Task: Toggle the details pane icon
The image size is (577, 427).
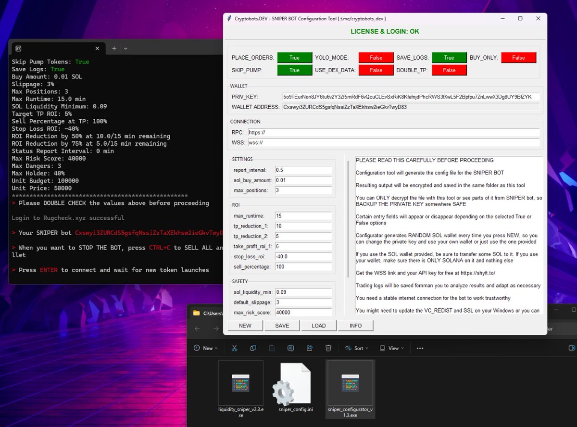Action: 572,348
